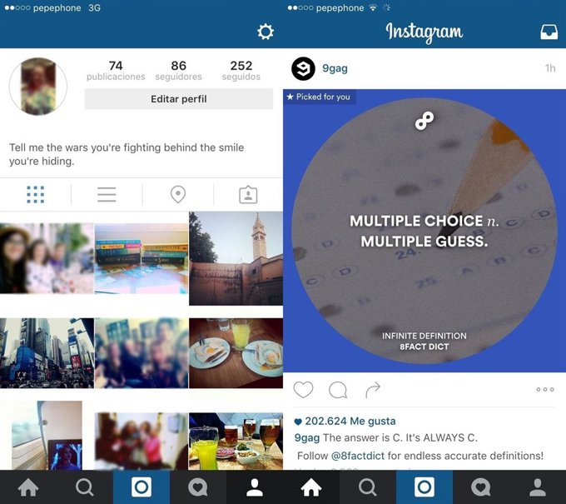This screenshot has height=504, width=566.
Task: Open Search tab in right bottom bar
Action: pos(368,487)
